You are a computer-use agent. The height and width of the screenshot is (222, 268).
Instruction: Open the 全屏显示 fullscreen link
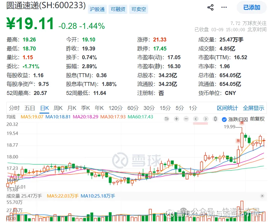(x=254, y=108)
